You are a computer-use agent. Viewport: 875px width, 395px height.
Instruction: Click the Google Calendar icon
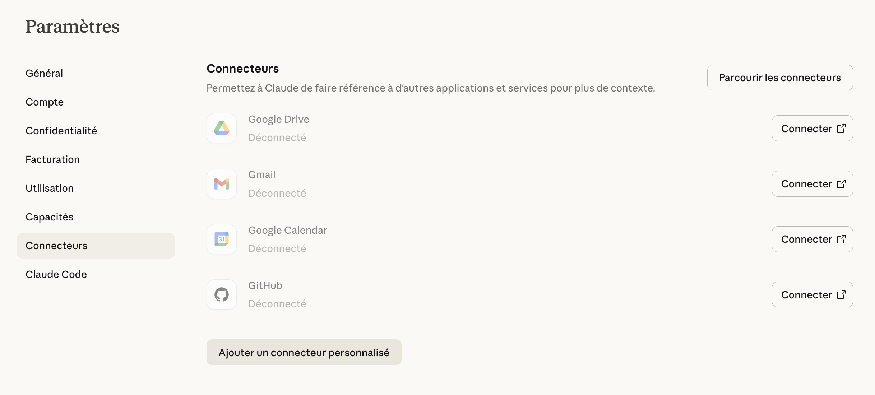point(221,239)
